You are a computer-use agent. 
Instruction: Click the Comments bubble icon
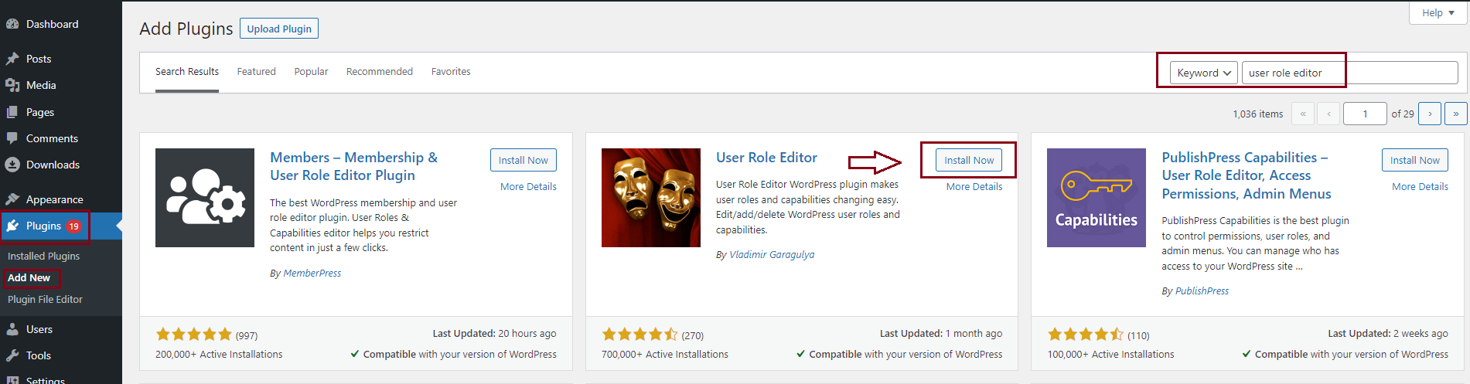coord(12,138)
